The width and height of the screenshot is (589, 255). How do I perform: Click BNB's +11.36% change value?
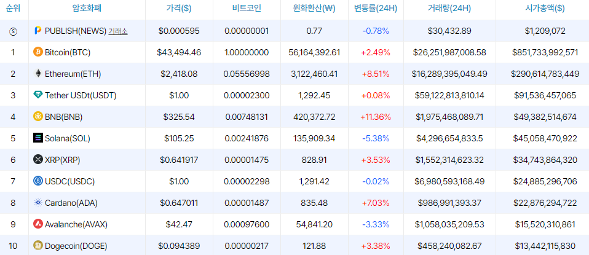tap(376, 117)
